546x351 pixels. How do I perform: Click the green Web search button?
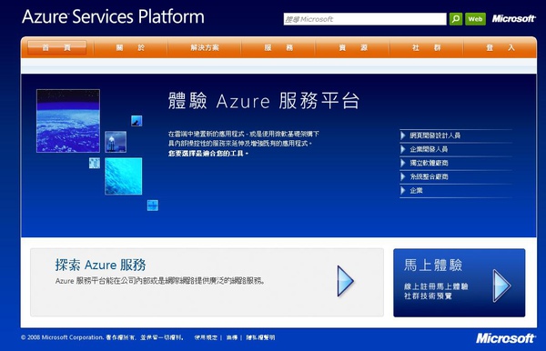[475, 19]
